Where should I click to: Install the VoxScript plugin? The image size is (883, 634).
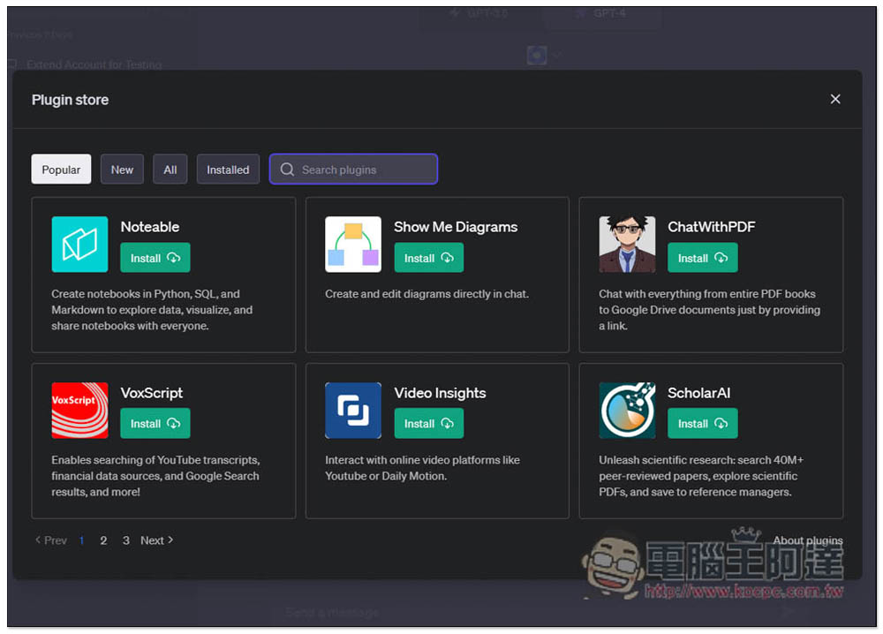pos(155,424)
